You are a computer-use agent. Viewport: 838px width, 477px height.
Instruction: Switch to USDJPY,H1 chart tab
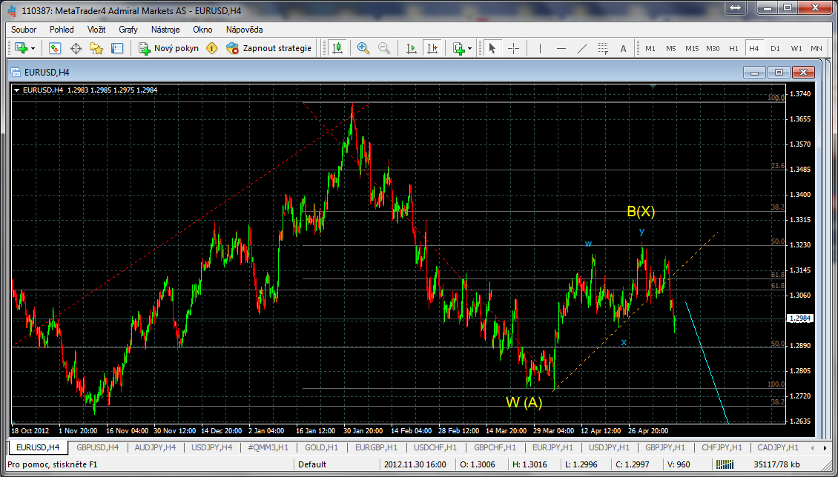coord(610,447)
